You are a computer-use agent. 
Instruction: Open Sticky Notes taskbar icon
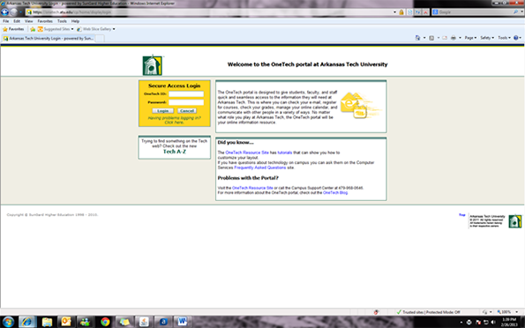[x=124, y=322]
